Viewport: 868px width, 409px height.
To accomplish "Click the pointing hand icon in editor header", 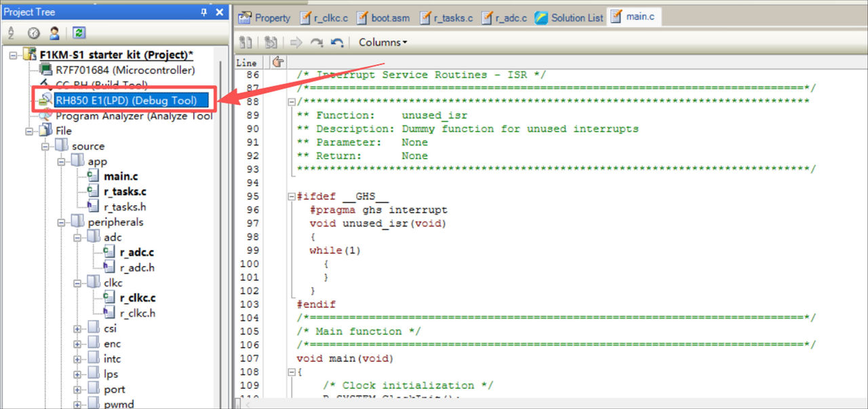I will (277, 62).
